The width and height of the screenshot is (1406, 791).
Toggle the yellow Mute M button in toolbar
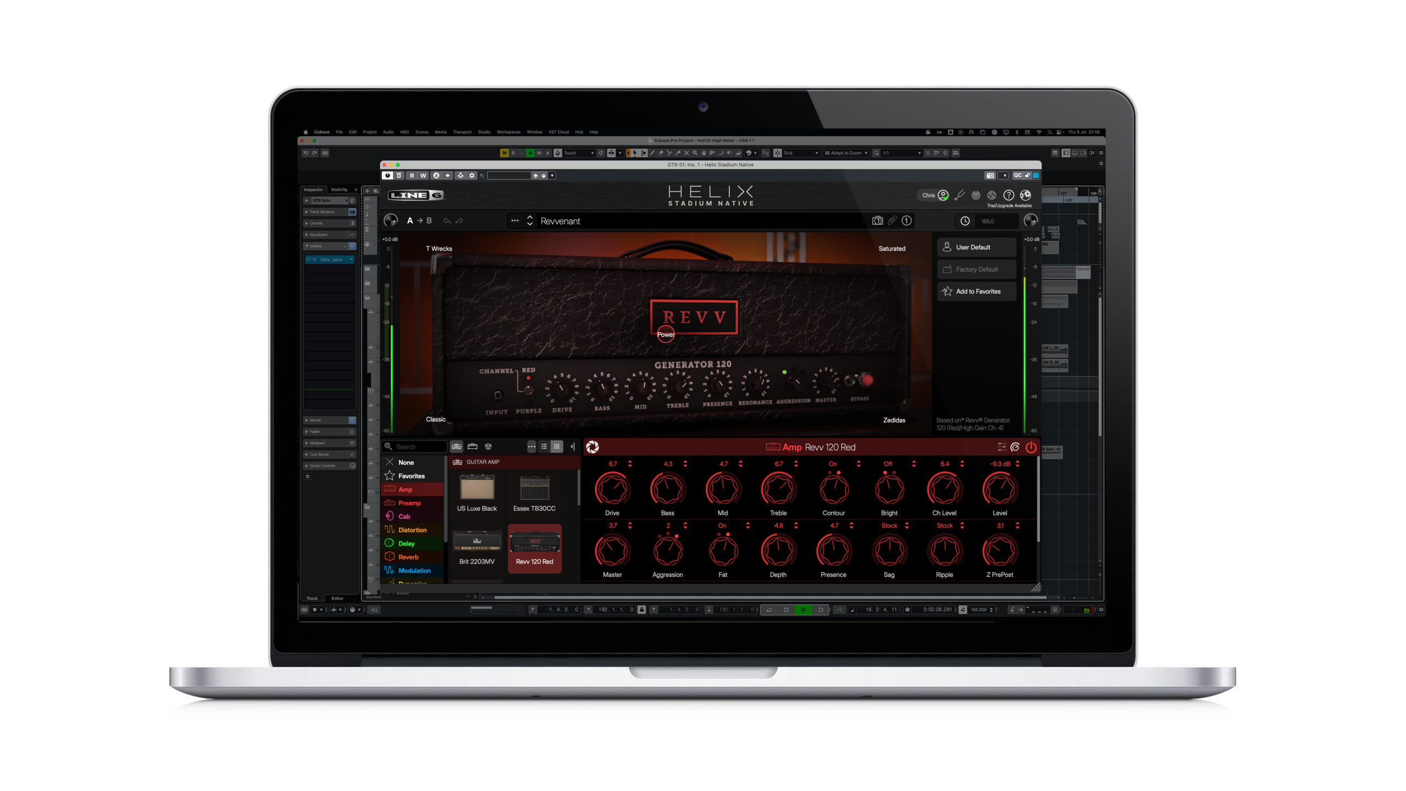(x=504, y=153)
